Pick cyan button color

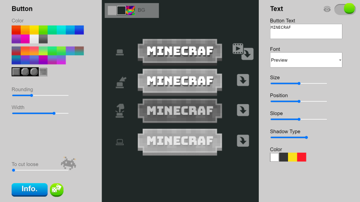[x=61, y=30]
